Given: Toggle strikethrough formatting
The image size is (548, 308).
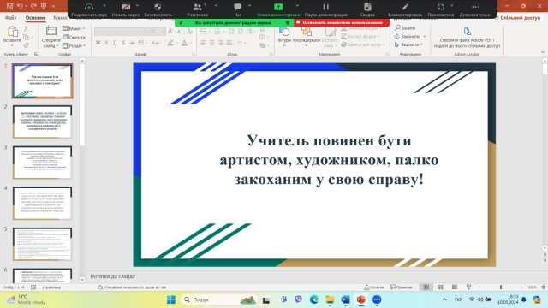Looking at the screenshot, I should (132, 43).
